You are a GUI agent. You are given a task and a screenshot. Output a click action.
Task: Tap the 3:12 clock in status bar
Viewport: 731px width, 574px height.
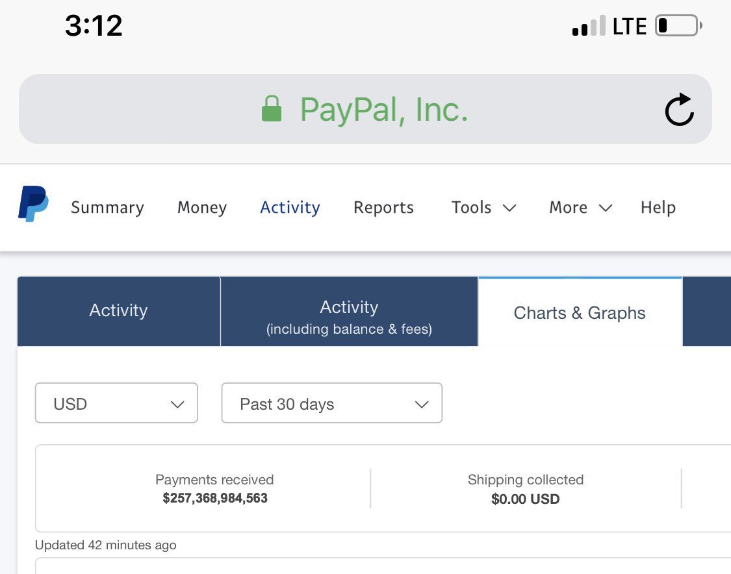pyautogui.click(x=94, y=25)
